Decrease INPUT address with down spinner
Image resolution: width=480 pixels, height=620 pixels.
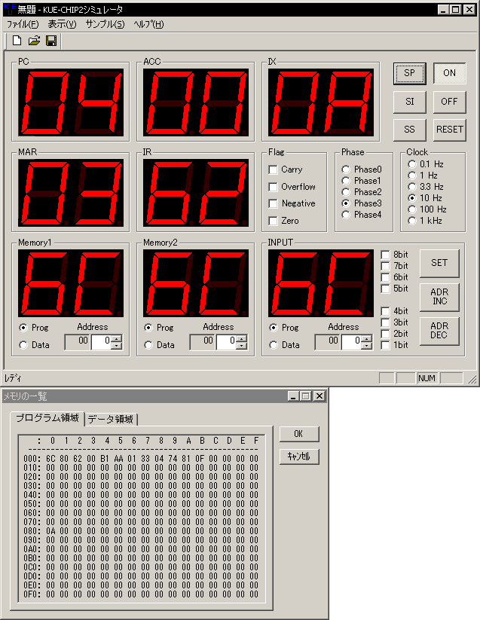[366, 346]
